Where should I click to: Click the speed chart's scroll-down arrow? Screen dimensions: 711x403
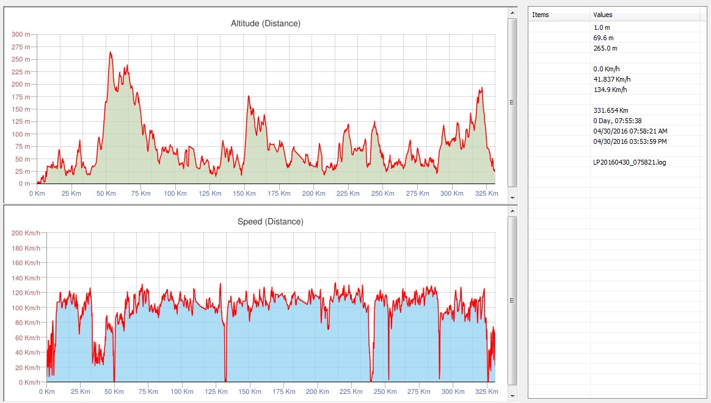point(512,395)
